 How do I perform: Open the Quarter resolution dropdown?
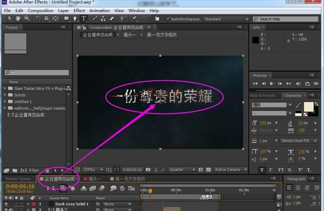tap(182, 169)
